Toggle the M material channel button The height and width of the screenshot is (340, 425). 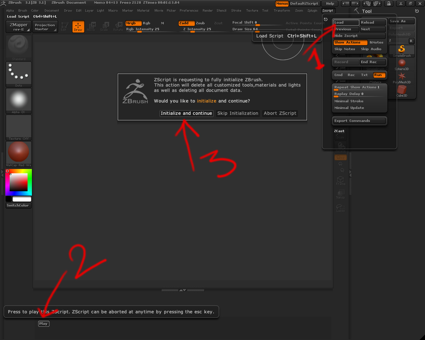pos(162,23)
